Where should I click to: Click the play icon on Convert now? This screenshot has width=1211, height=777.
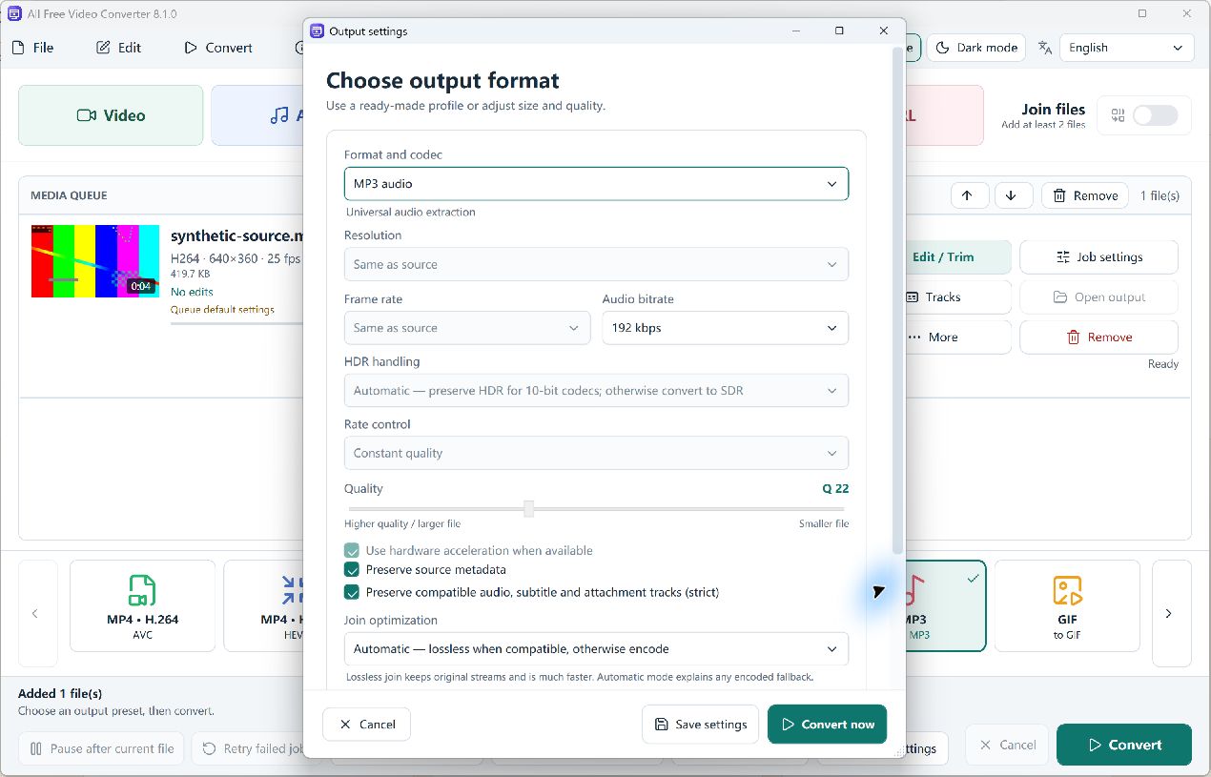(x=788, y=725)
